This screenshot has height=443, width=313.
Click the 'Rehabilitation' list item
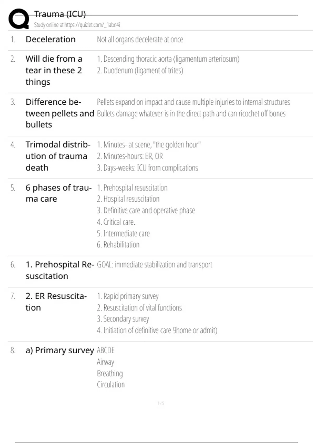tap(118, 244)
